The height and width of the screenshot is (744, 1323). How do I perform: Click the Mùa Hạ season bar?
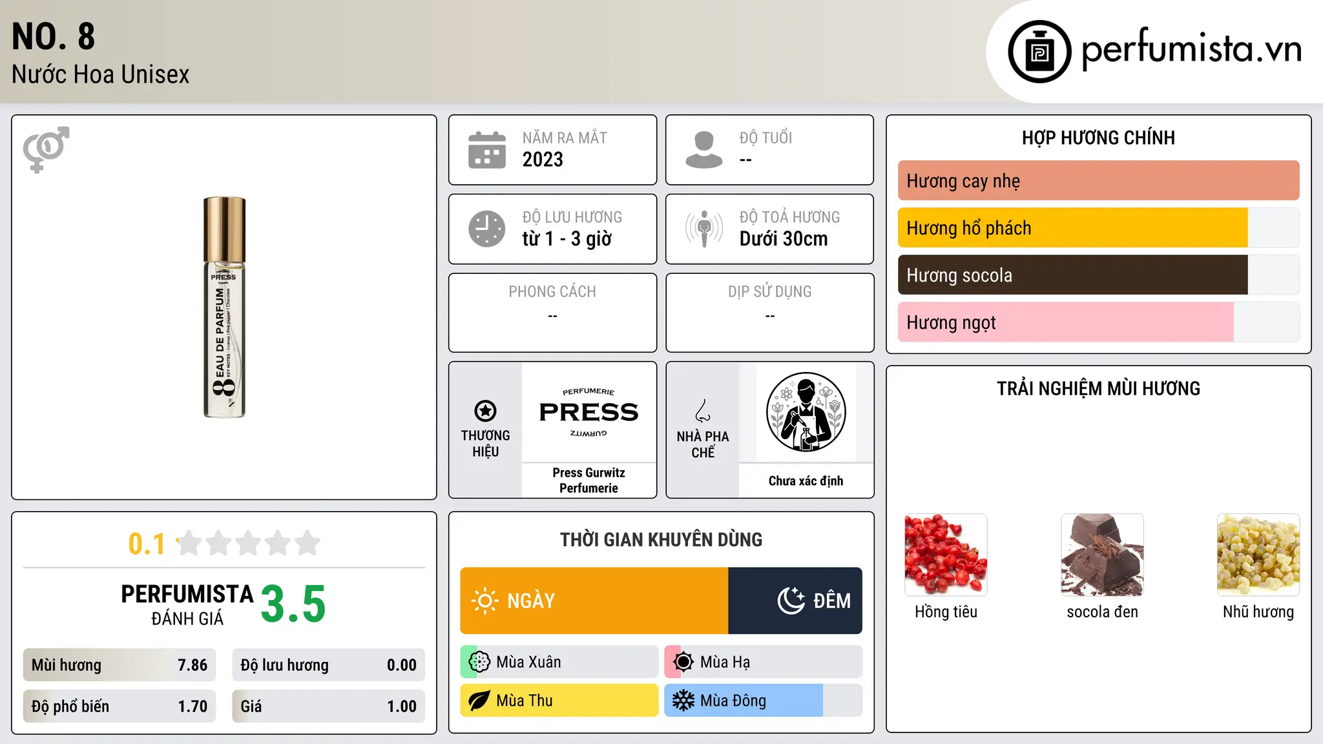pos(763,662)
